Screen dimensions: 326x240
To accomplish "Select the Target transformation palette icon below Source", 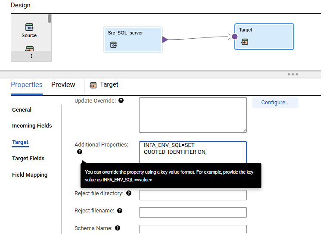I will (x=29, y=48).
